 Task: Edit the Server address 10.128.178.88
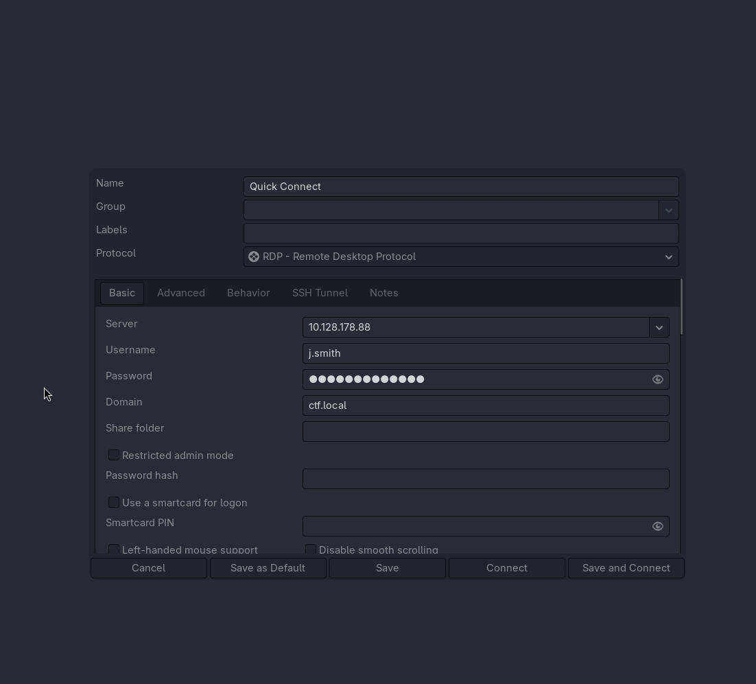476,327
